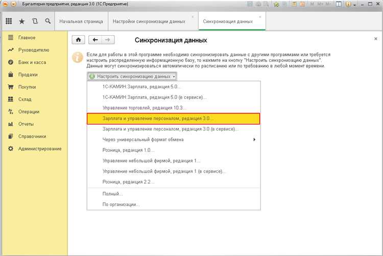Open the sections menu grid icon
The height and width of the screenshot is (256, 383).
9,21
